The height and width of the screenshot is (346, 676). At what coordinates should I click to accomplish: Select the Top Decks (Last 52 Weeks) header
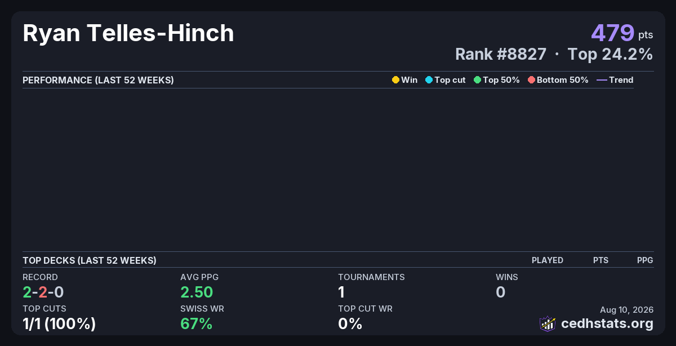pyautogui.click(x=90, y=260)
